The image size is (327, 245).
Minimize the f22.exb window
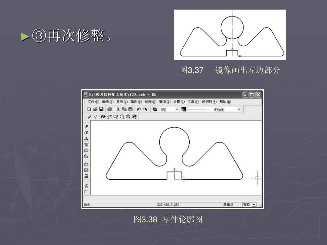coord(246,94)
